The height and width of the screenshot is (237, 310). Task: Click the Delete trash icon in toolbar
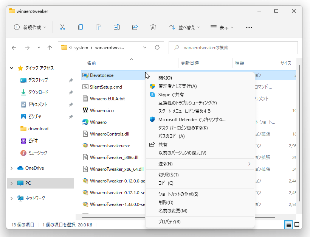[x=153, y=27]
